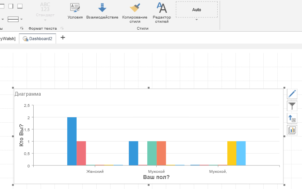Click the pencil edit icon beside chart
This screenshot has height=189, width=302.
292,94
